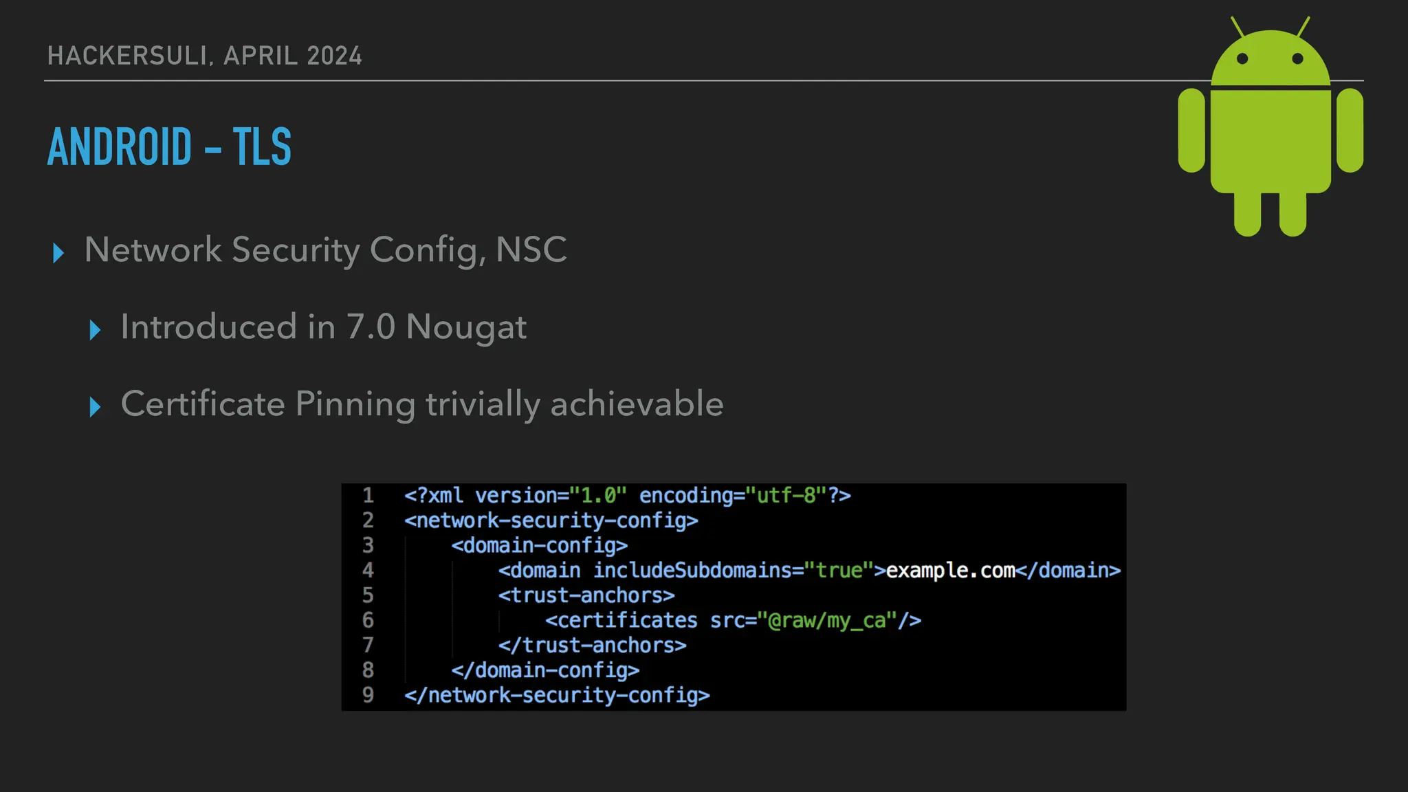Click Certificate Pinning trivially achievable text
1408x792 pixels.
(421, 404)
